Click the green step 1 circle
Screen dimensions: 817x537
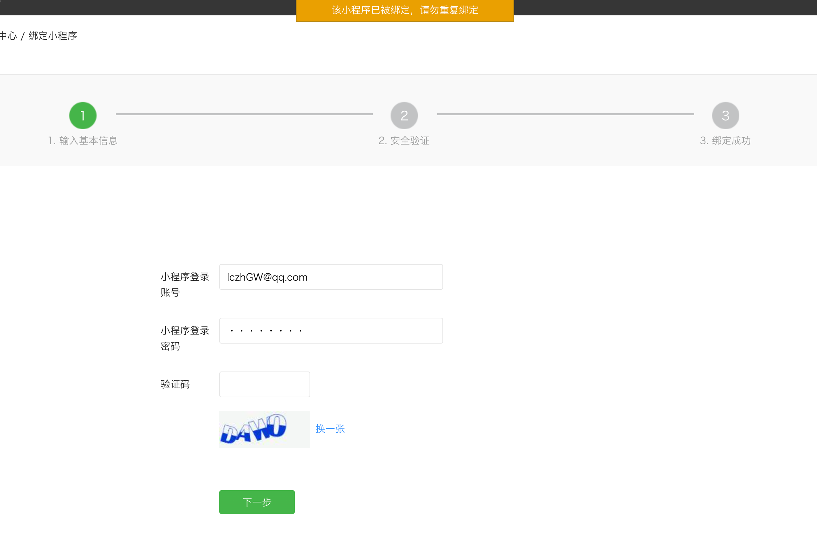click(x=83, y=116)
